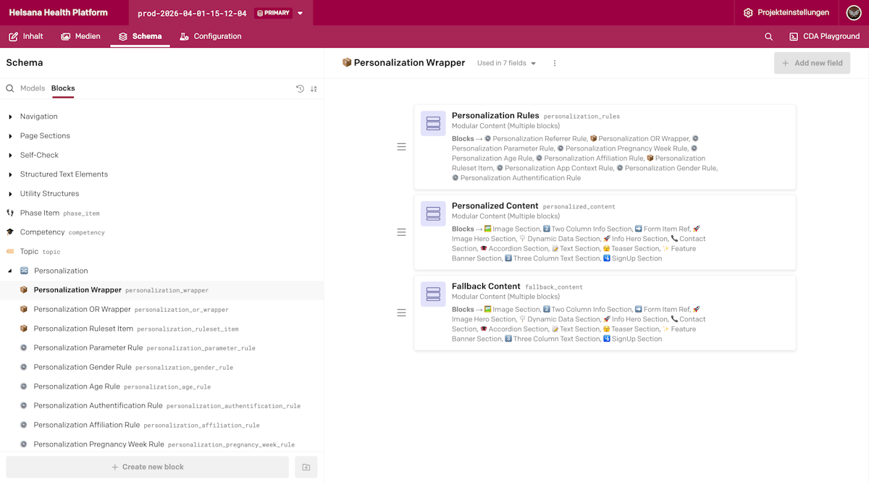Click the new folder icon button
The height and width of the screenshot is (482, 869).
tap(306, 467)
